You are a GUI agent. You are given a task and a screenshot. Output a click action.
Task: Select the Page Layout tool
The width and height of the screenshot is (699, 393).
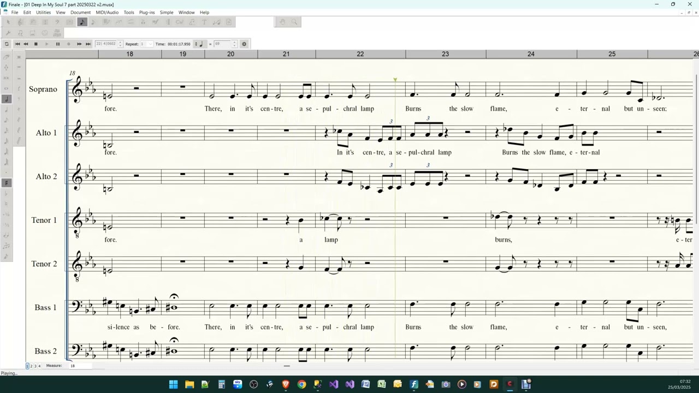pos(229,22)
